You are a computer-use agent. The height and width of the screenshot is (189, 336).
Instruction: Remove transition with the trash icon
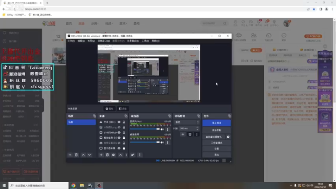click(x=190, y=134)
